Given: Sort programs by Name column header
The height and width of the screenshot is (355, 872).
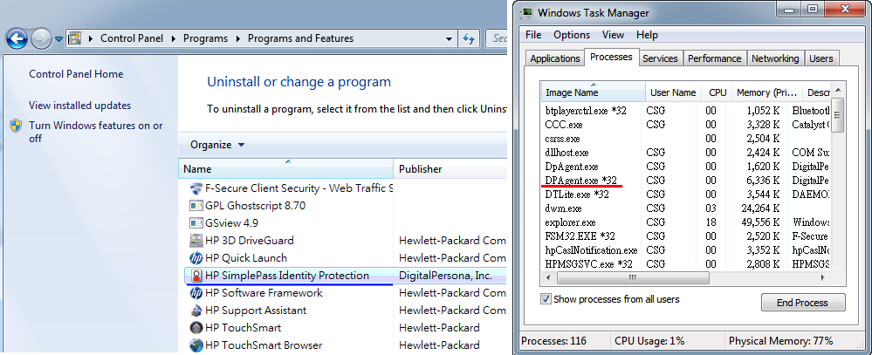Looking at the screenshot, I should 286,169.
